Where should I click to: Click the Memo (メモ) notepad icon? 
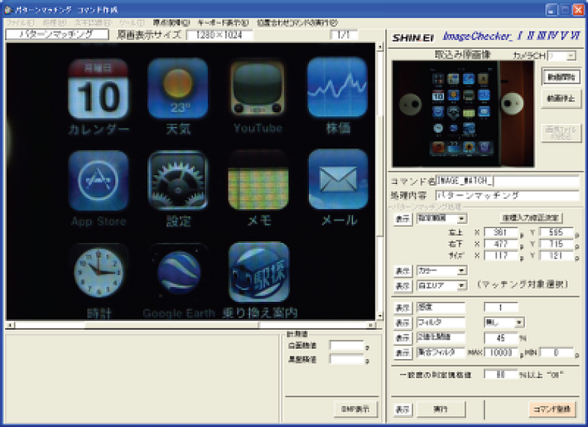click(258, 180)
